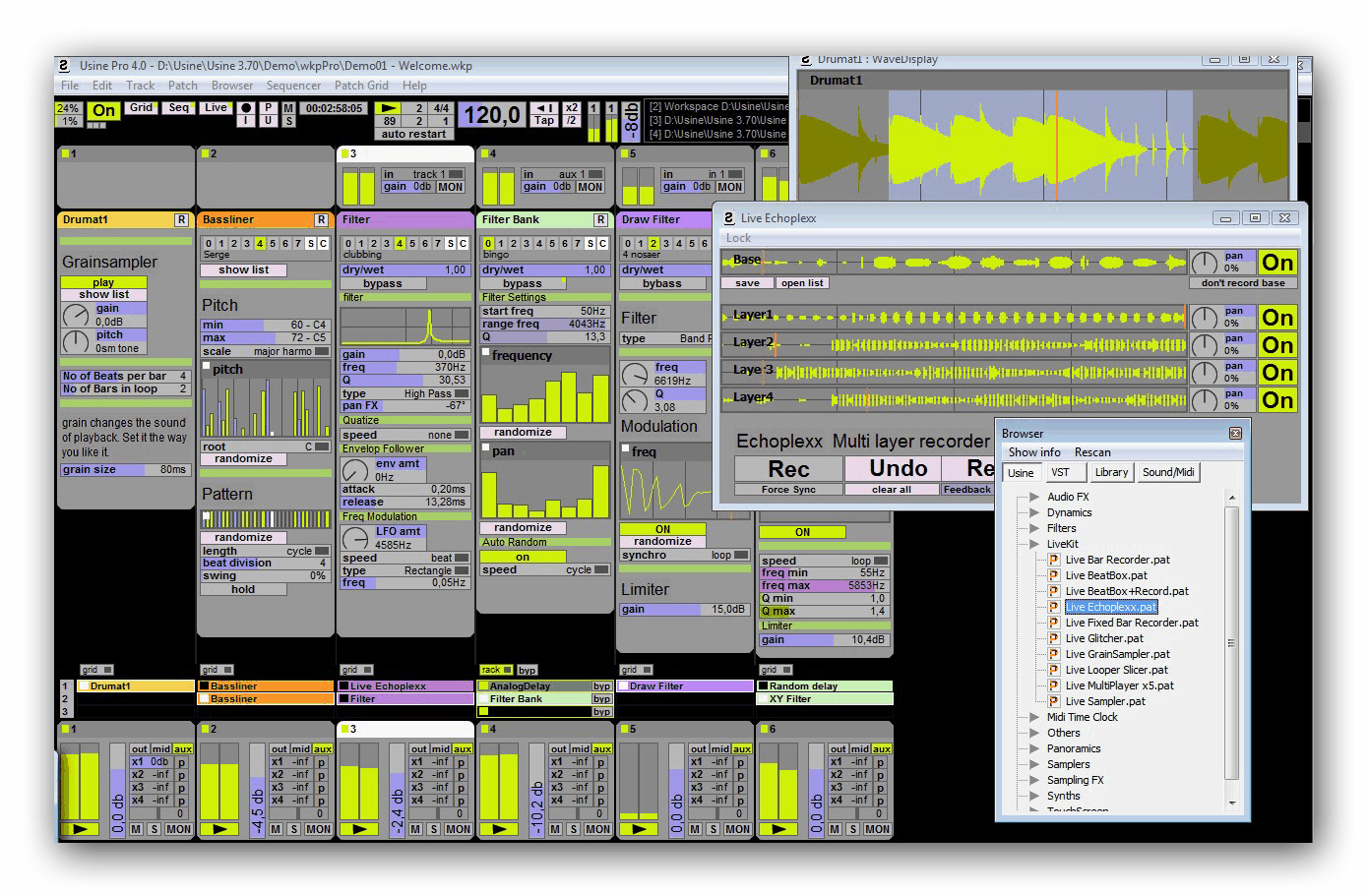
Task: Open the Sequencer menu
Action: (x=293, y=86)
